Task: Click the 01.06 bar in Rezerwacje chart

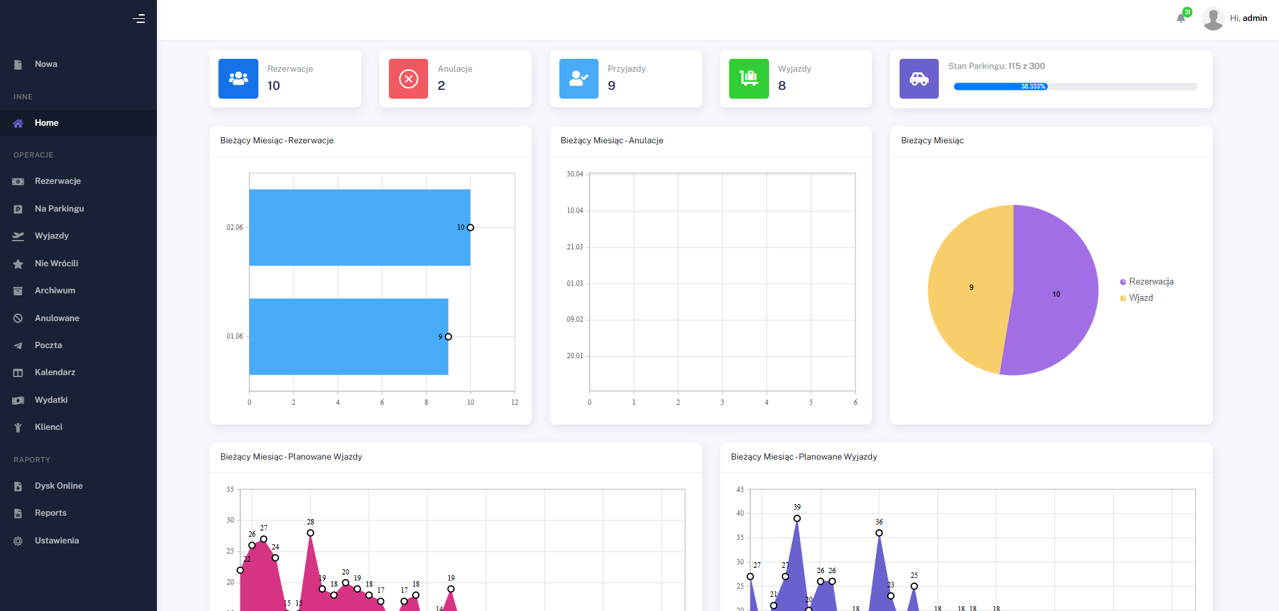Action: (x=349, y=337)
